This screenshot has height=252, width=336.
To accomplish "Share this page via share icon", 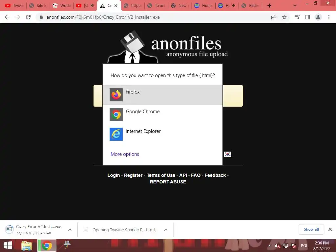I will tap(274, 17).
